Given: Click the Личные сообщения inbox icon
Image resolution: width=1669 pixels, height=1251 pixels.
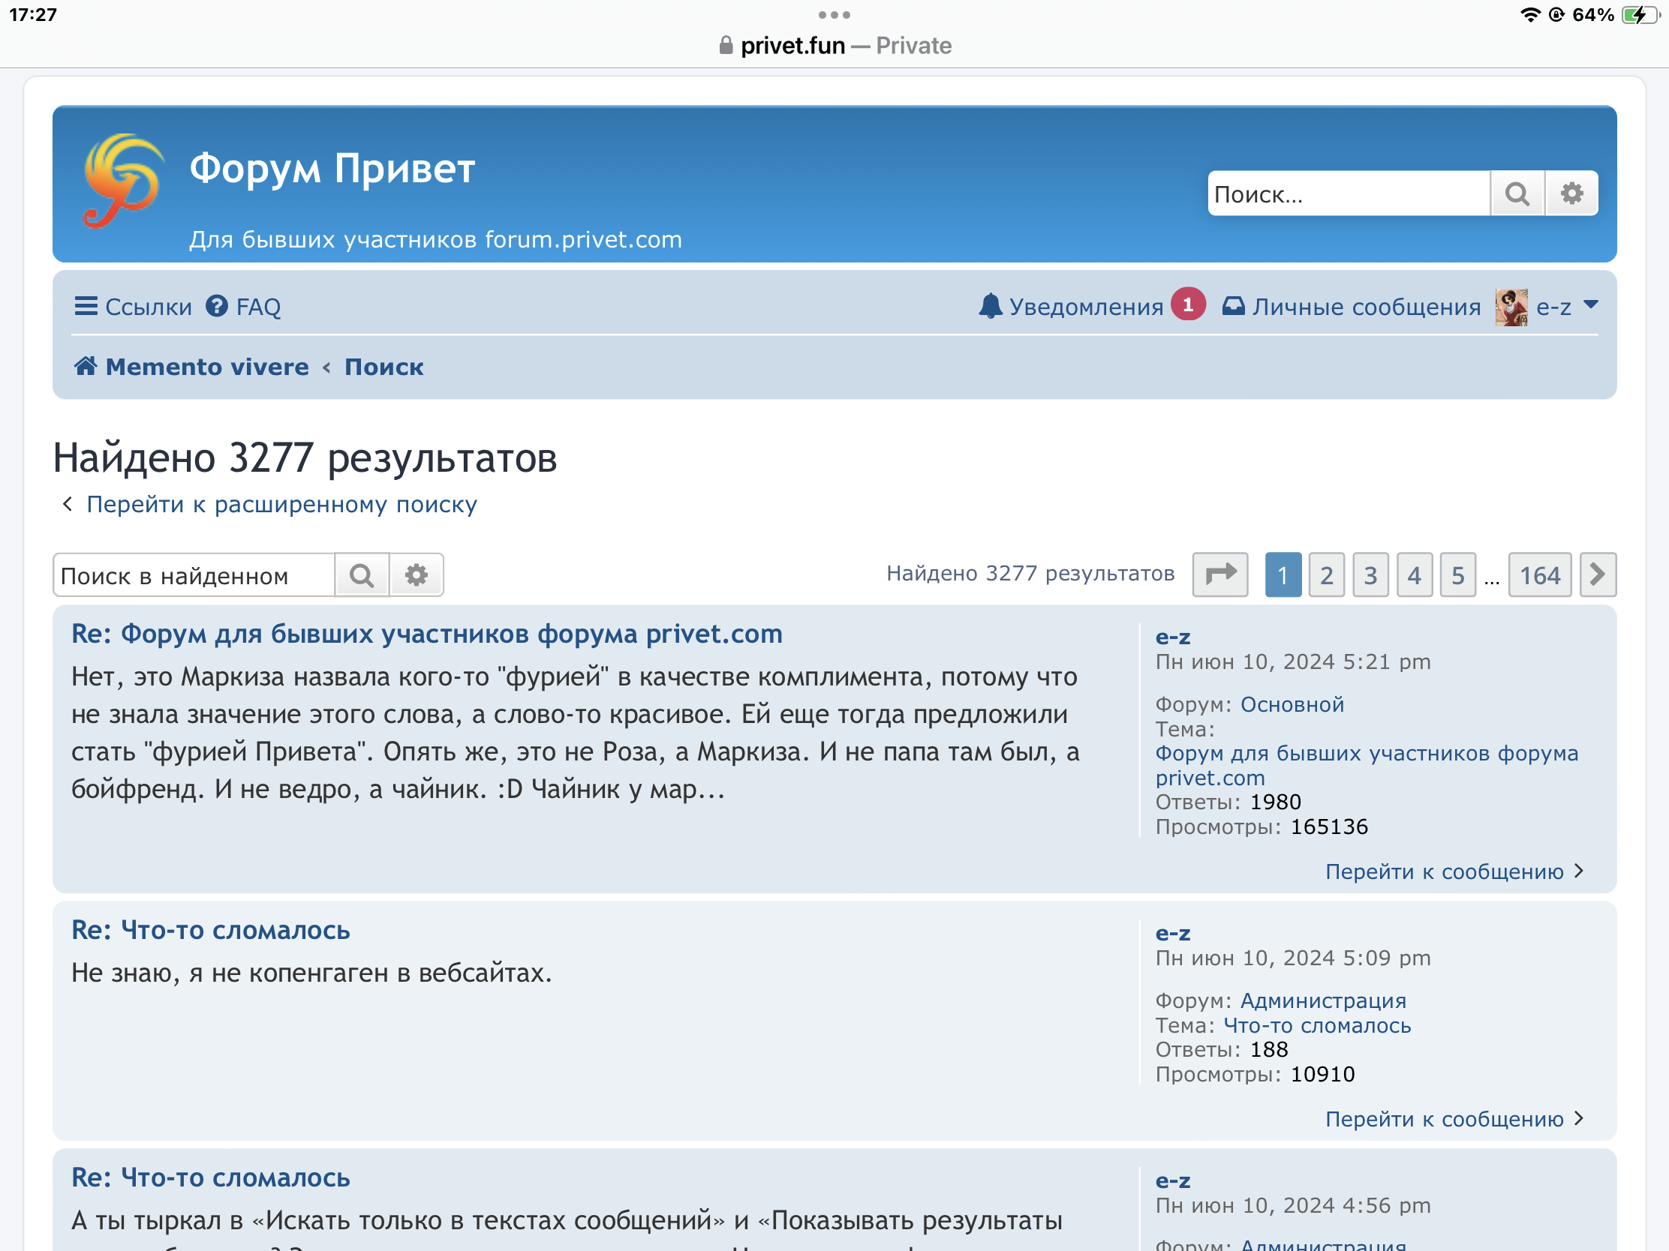Looking at the screenshot, I should [x=1234, y=306].
